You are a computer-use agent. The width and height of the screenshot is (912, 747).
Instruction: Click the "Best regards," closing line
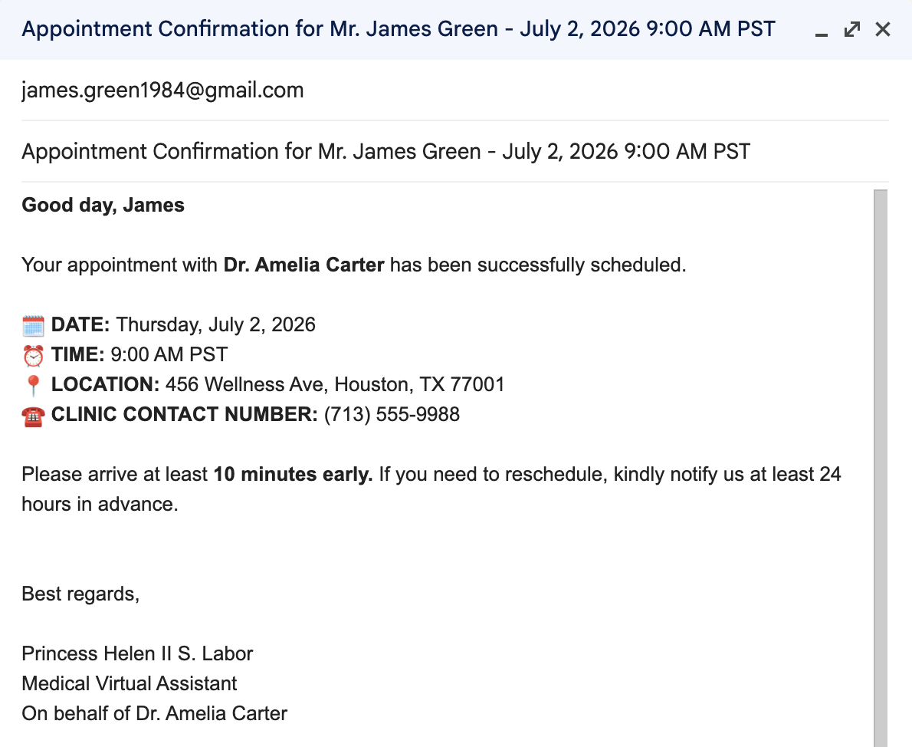tap(80, 594)
